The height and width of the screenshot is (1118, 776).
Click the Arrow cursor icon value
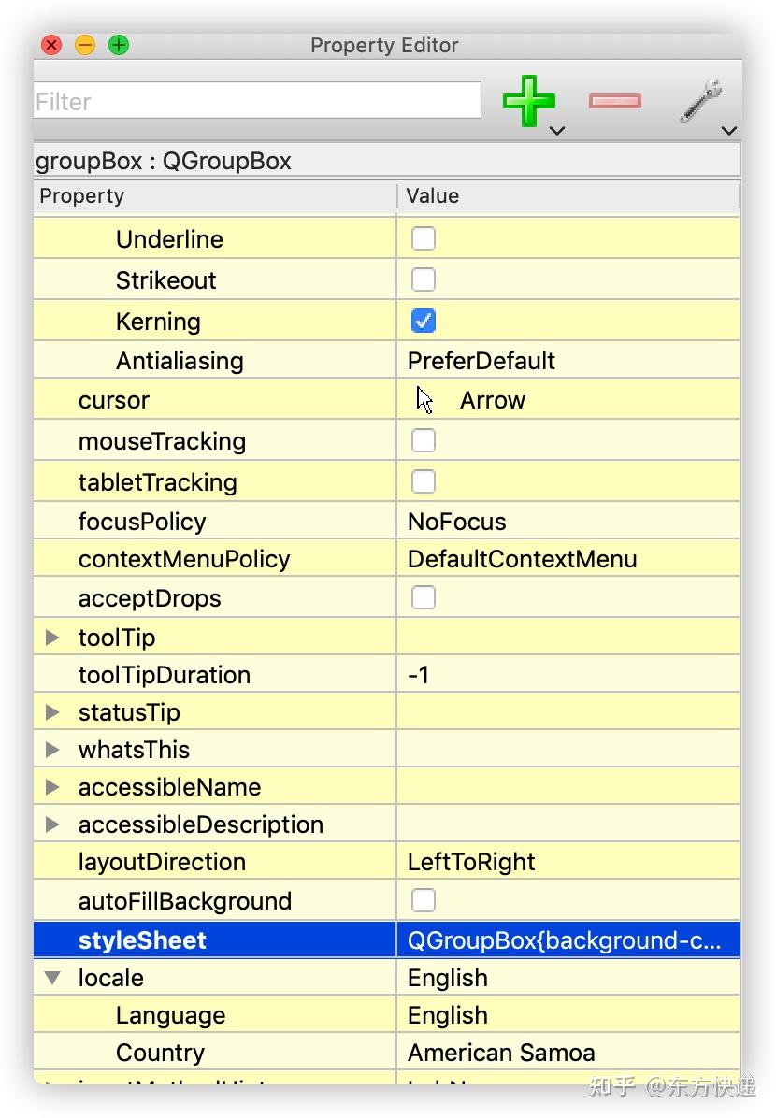[x=424, y=400]
